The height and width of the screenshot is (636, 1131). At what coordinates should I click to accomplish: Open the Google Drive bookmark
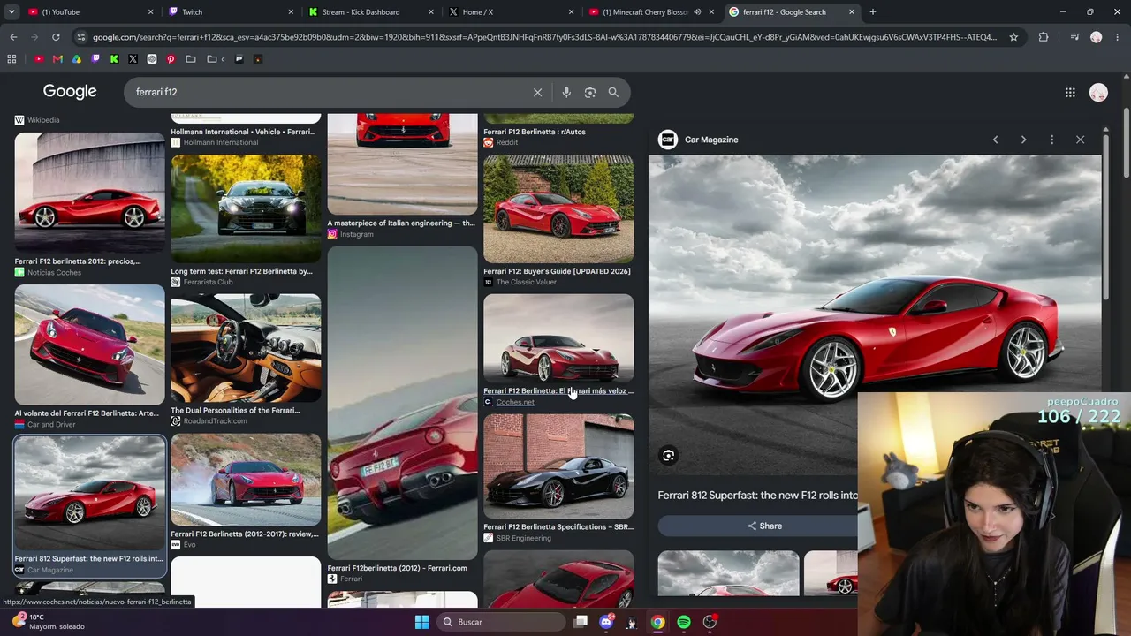point(77,59)
